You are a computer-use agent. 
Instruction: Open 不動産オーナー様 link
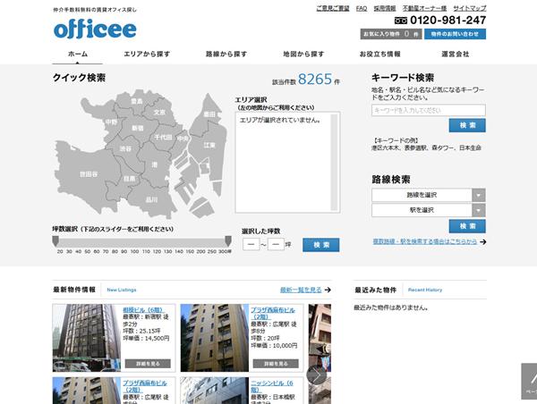point(424,8)
